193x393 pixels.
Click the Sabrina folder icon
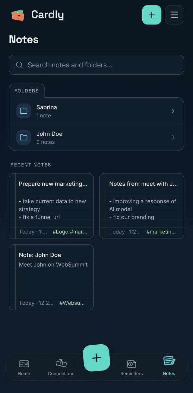click(x=24, y=111)
